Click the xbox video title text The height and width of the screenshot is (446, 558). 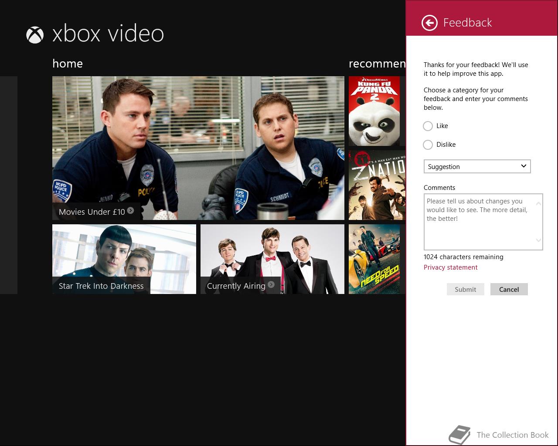coord(108,34)
